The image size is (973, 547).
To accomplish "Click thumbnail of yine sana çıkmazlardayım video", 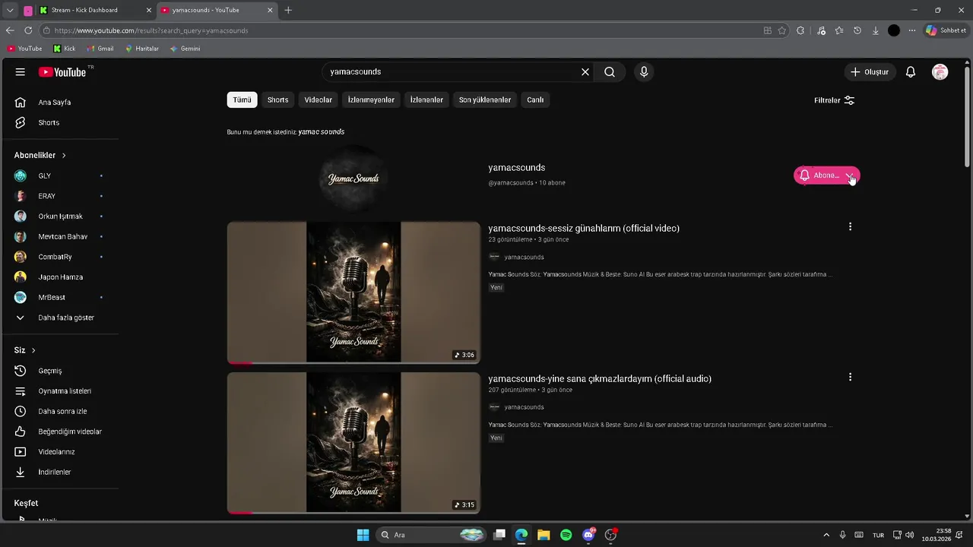I will click(353, 443).
